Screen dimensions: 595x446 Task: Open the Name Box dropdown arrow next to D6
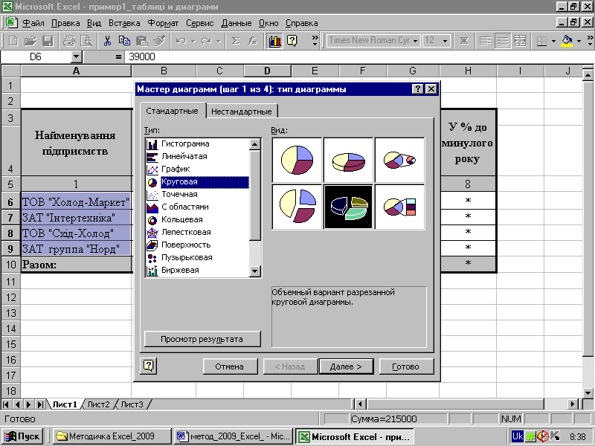tap(77, 57)
